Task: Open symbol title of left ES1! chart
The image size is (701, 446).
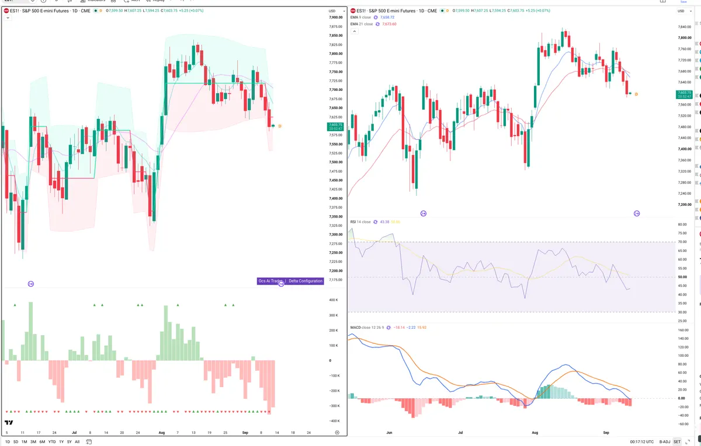Action: pos(50,10)
